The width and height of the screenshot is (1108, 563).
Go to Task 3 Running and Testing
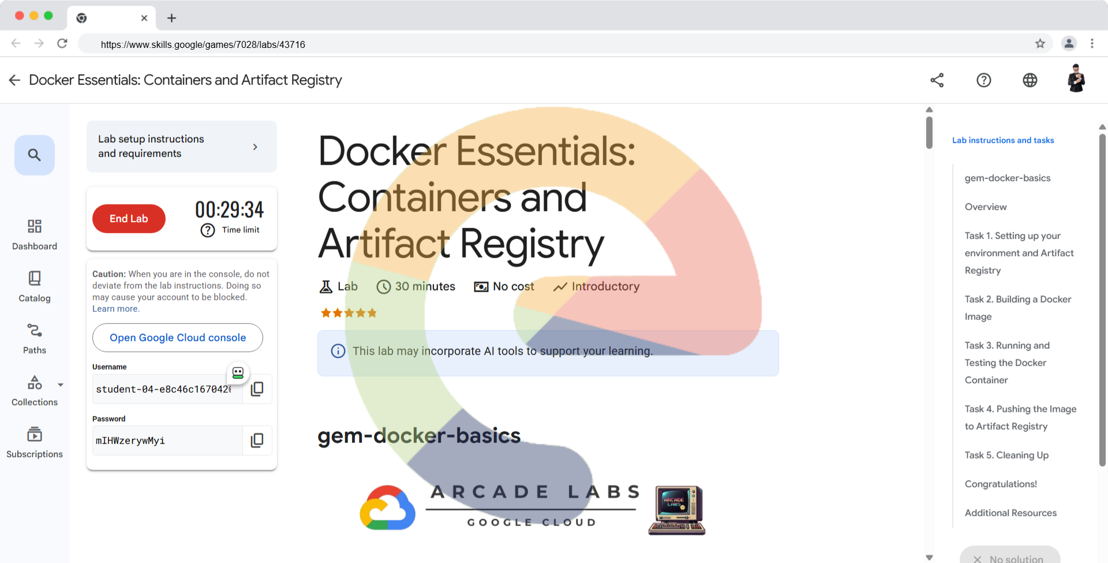click(1008, 363)
